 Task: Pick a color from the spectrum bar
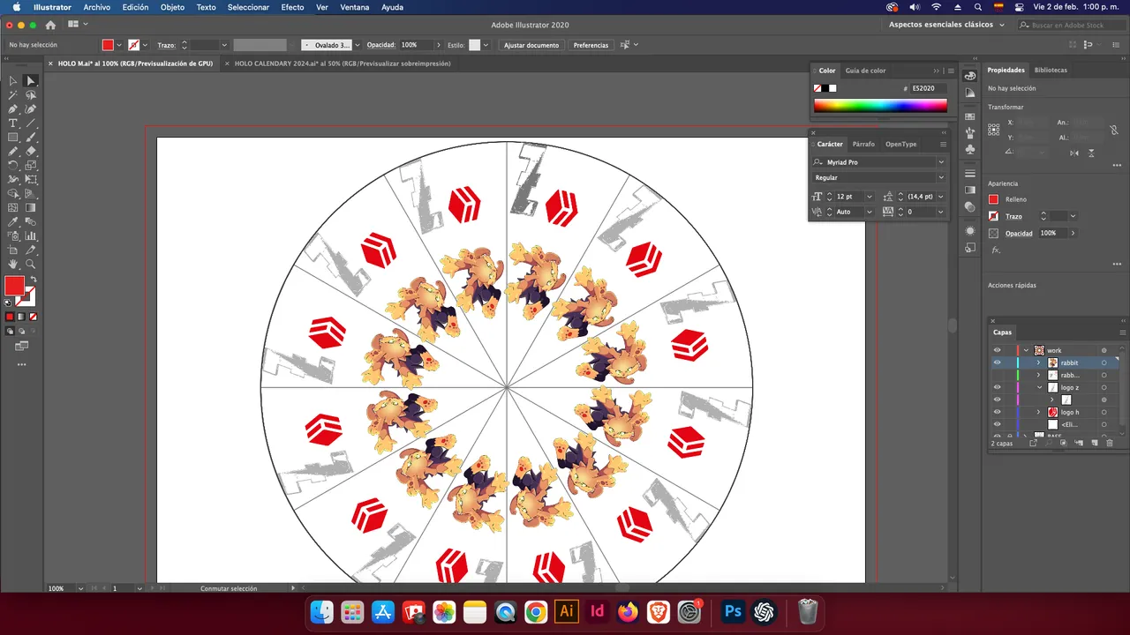click(x=880, y=106)
